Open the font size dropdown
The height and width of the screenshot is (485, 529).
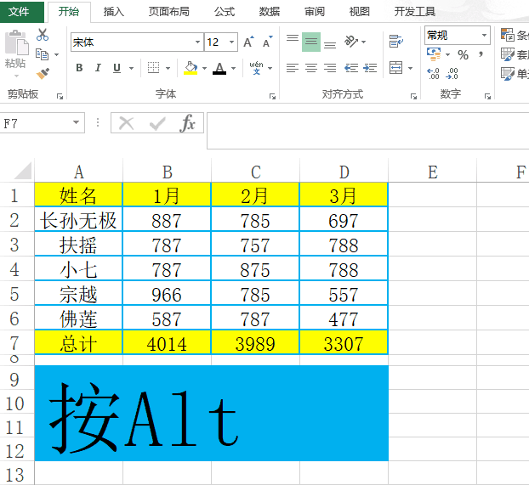click(232, 42)
